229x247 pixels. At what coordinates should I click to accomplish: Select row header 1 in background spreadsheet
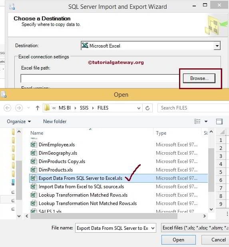coord(221,140)
